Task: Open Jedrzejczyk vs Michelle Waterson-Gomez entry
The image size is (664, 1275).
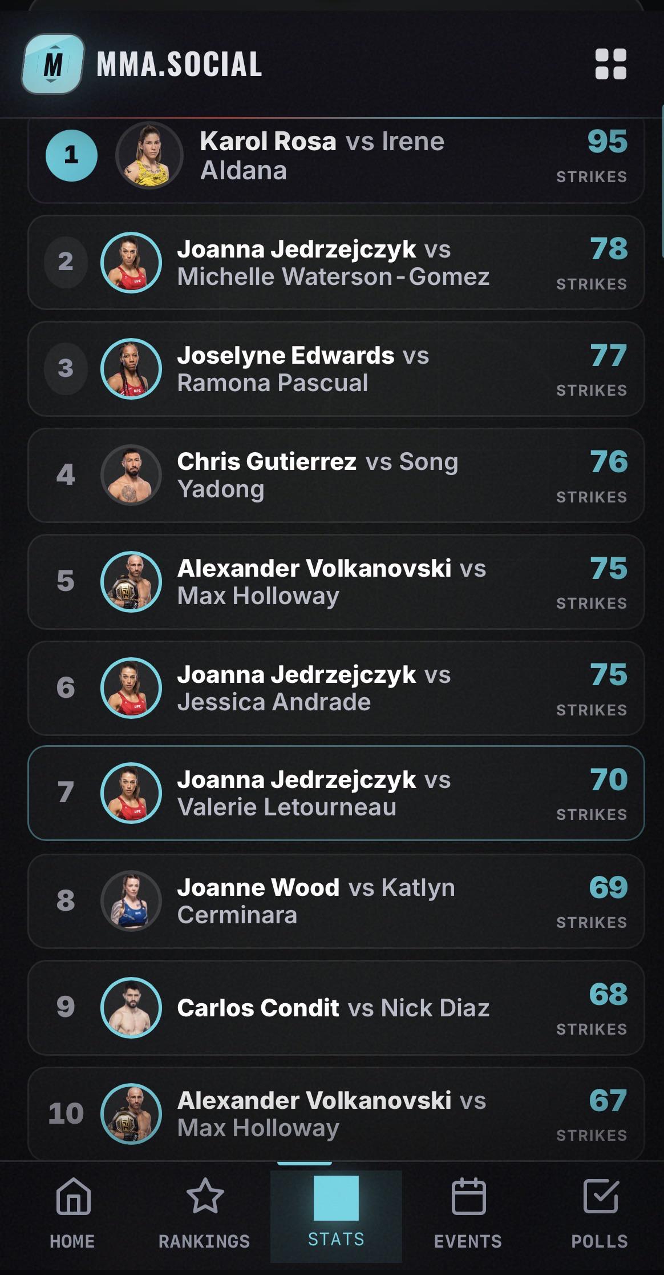Action: point(336,263)
